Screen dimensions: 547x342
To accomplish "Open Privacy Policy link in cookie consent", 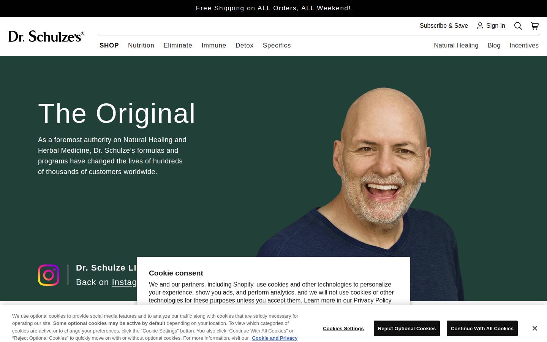I will [x=372, y=300].
